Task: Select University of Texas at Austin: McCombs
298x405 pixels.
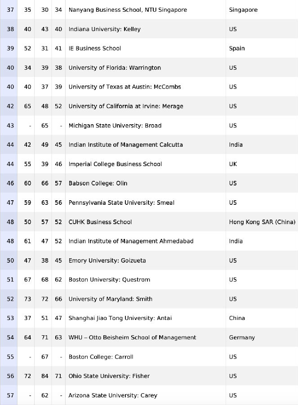Action: (125, 87)
